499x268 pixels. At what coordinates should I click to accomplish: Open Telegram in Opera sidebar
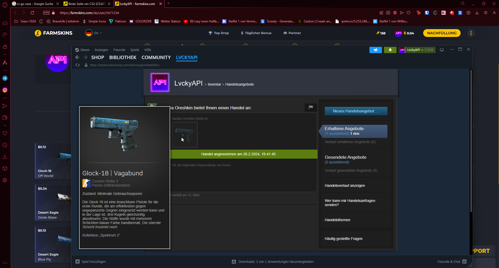5,78
